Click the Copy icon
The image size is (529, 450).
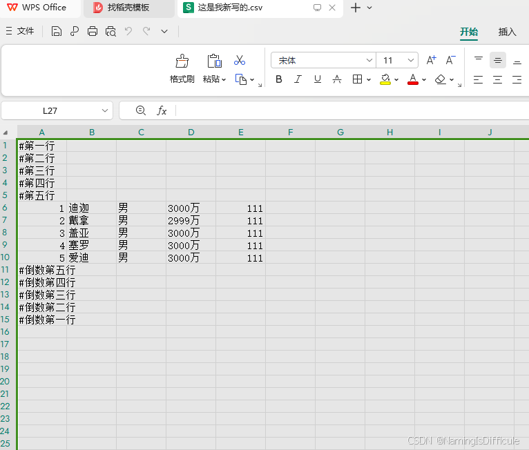[241, 79]
